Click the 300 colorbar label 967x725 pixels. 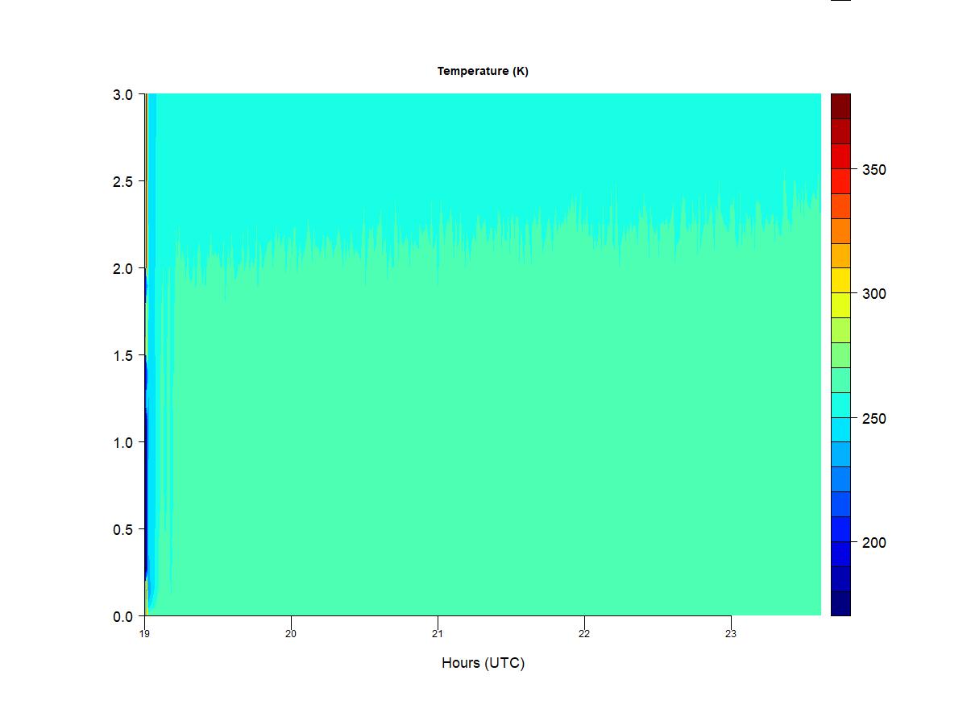click(x=874, y=294)
